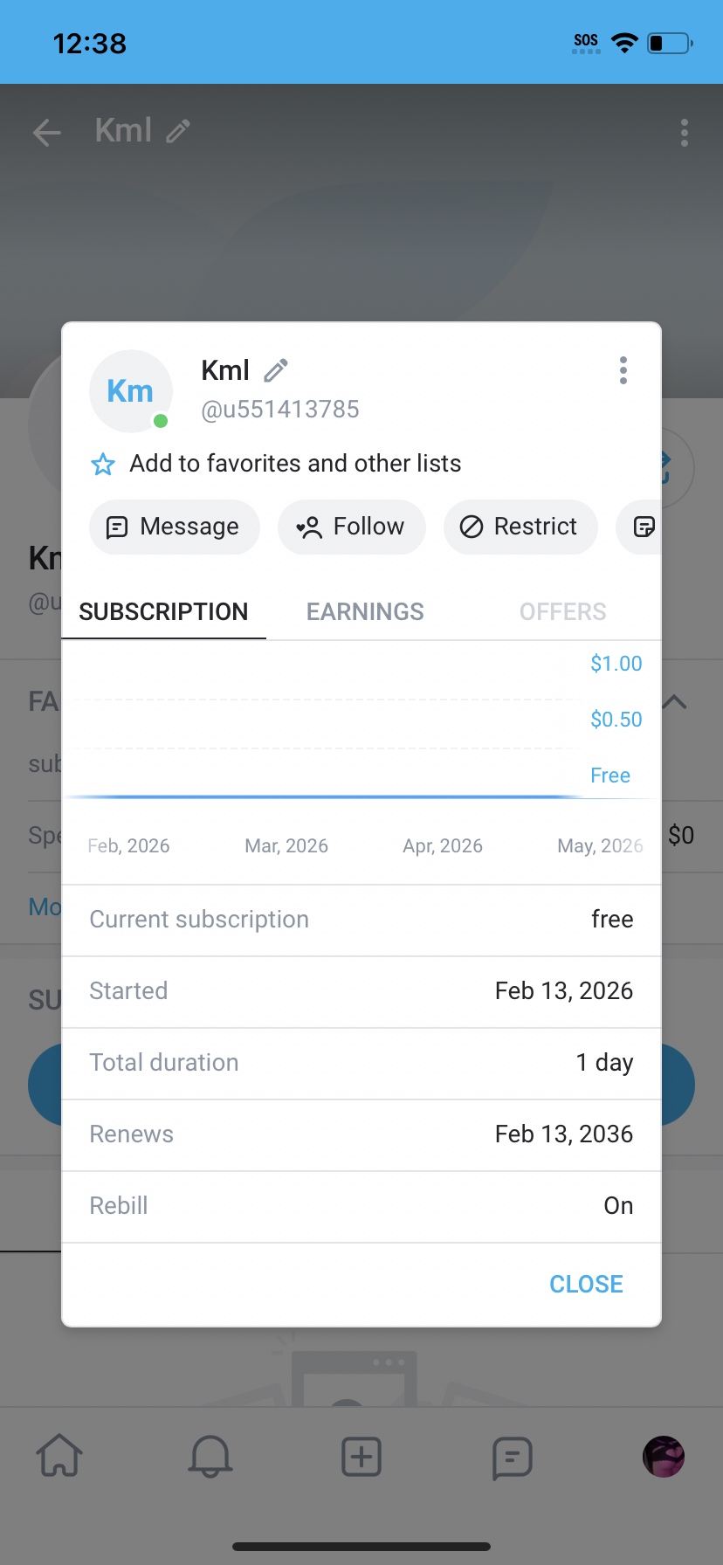Open the Home tab icon
Viewport: 723px width, 1565px height.
pos(59,1456)
